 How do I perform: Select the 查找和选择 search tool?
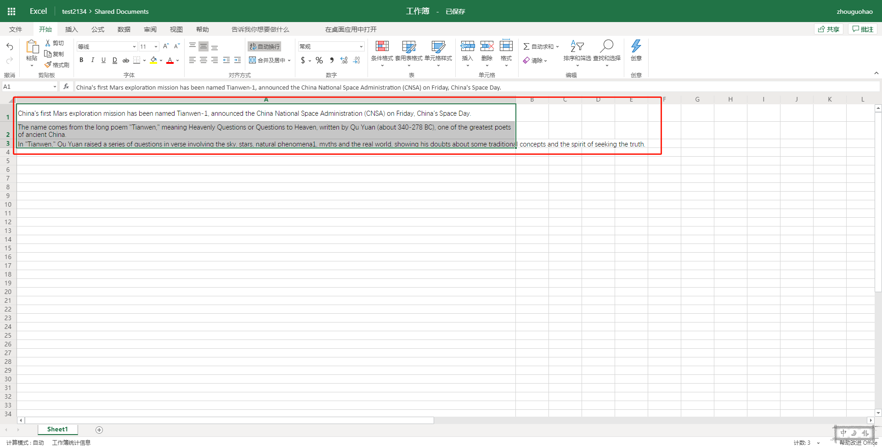(x=606, y=52)
